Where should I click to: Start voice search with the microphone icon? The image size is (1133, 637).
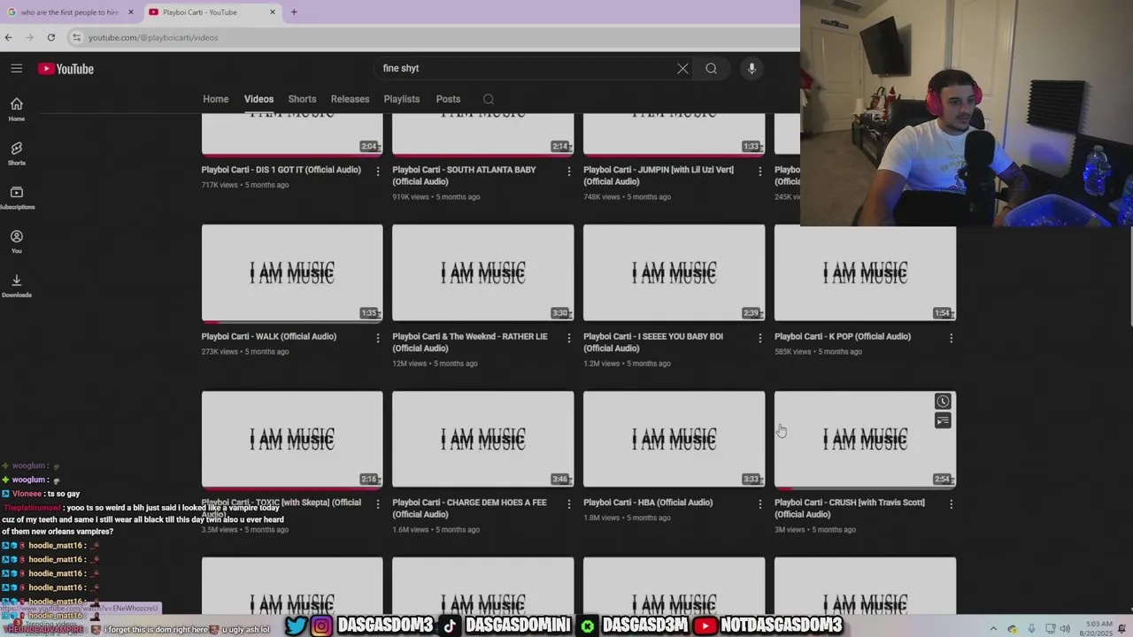point(751,68)
